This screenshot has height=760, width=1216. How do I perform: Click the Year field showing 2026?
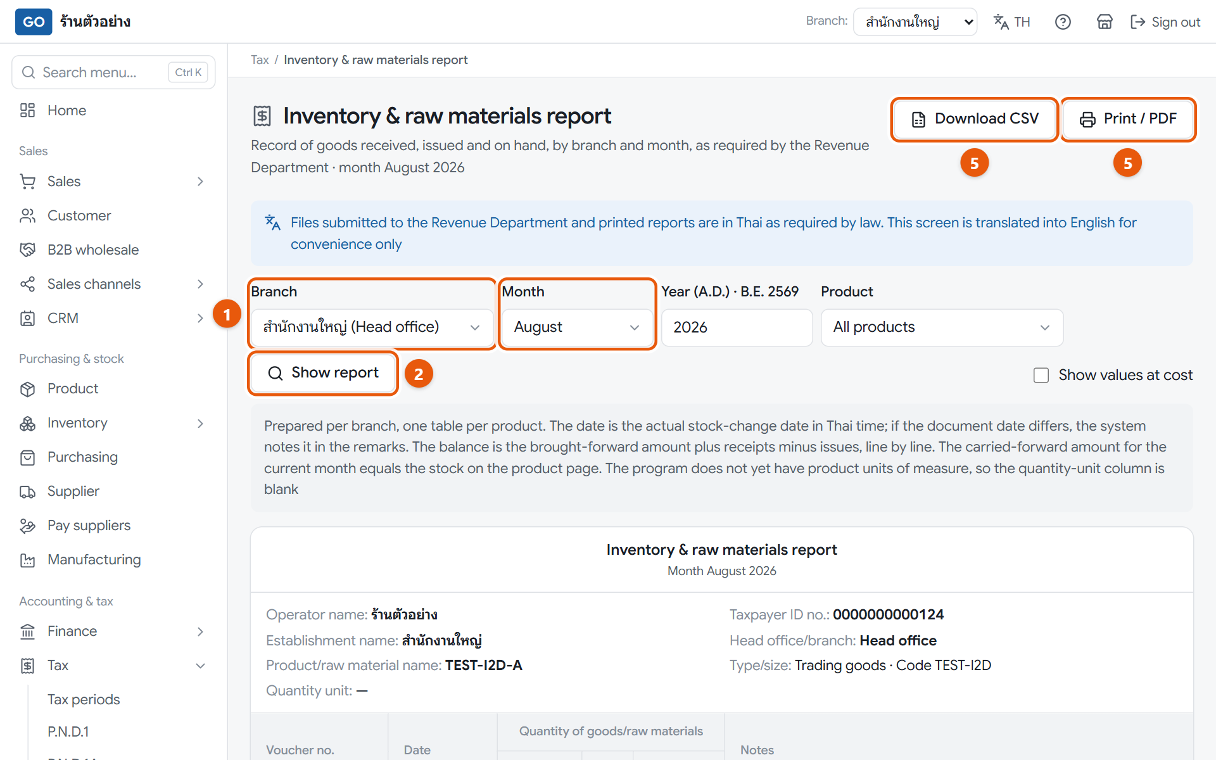pos(737,327)
